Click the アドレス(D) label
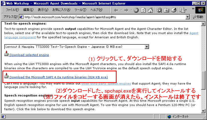The height and width of the screenshot is (120, 207). [10, 17]
